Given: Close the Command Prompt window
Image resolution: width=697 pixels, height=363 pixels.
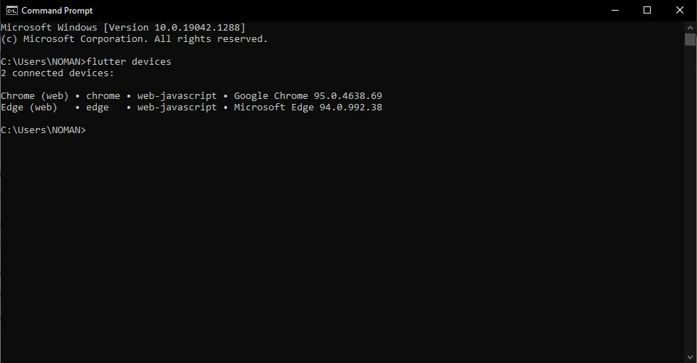Looking at the screenshot, I should [680, 10].
